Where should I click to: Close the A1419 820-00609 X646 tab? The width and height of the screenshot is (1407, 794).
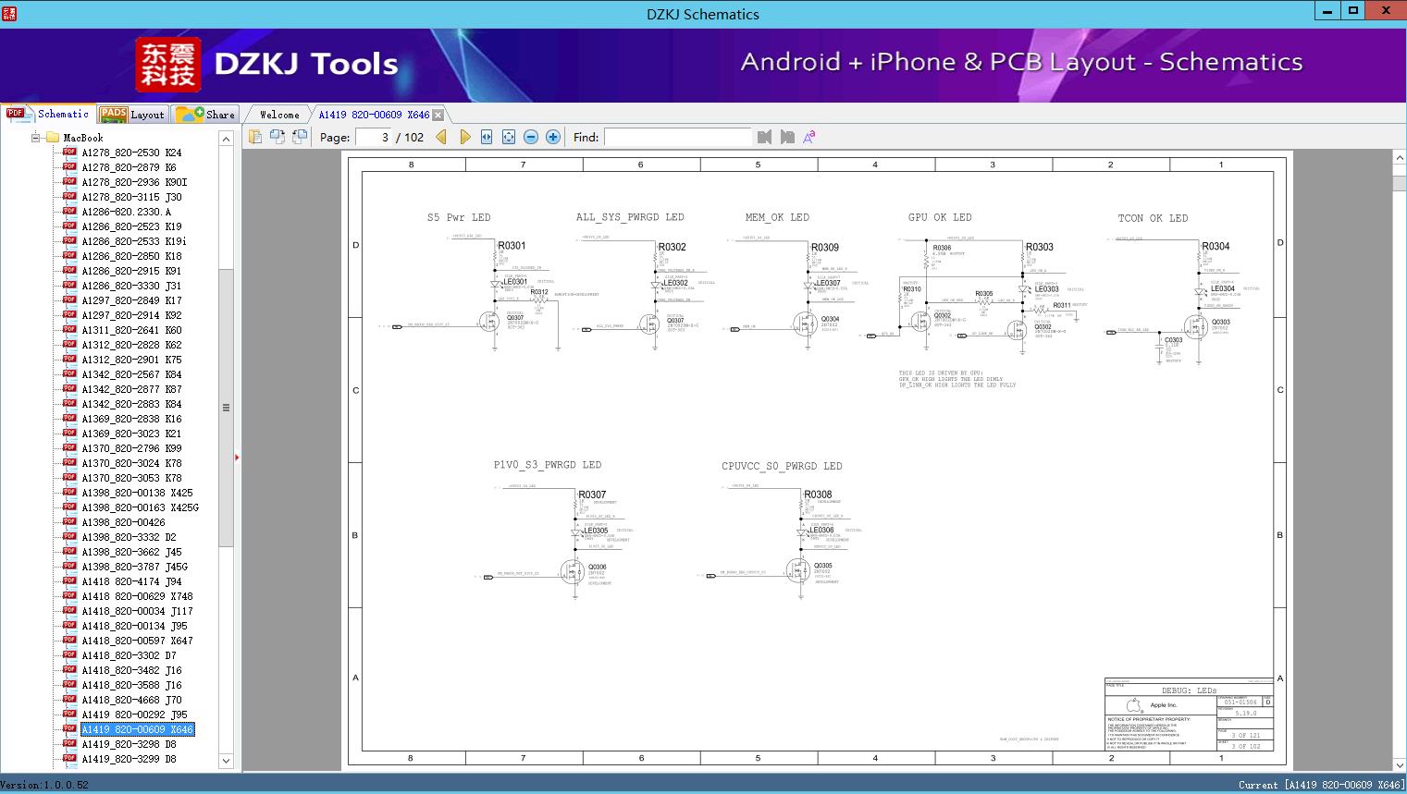point(438,115)
